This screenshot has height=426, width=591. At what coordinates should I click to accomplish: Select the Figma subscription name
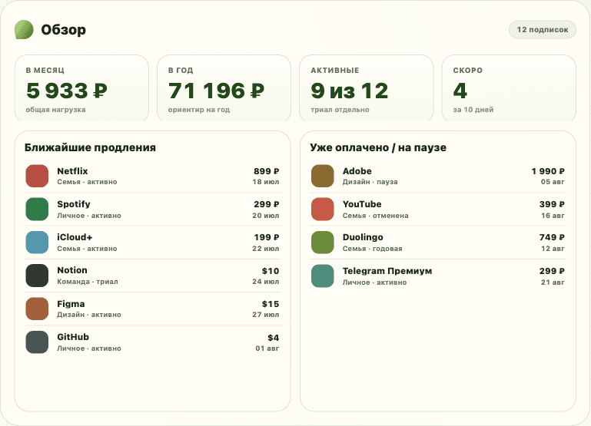pos(71,304)
